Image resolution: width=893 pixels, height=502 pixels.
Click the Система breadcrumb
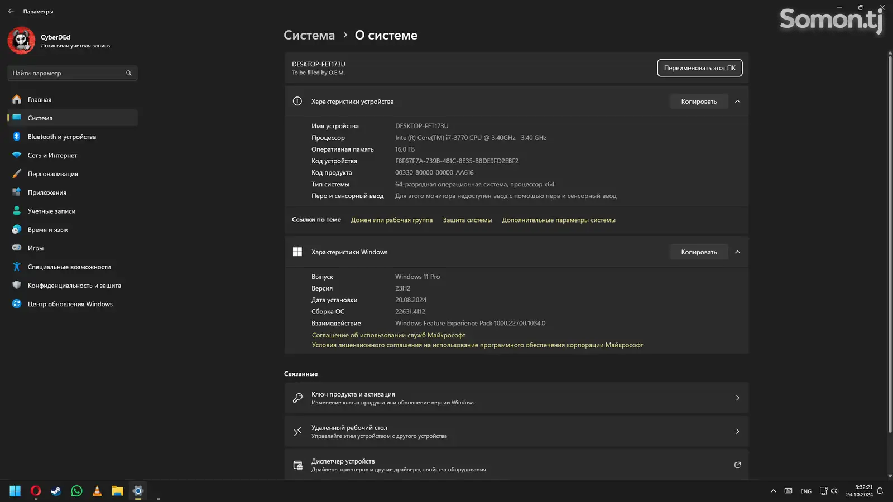click(x=309, y=35)
